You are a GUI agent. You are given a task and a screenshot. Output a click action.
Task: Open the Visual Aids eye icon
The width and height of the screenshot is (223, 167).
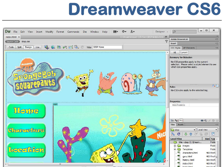pos(76,47)
